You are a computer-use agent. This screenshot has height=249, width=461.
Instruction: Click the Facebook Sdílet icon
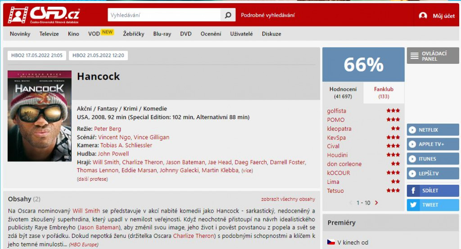pyautogui.click(x=413, y=191)
